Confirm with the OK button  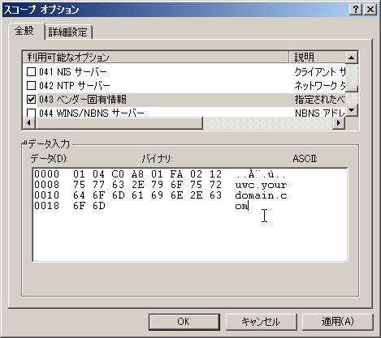coord(184,322)
